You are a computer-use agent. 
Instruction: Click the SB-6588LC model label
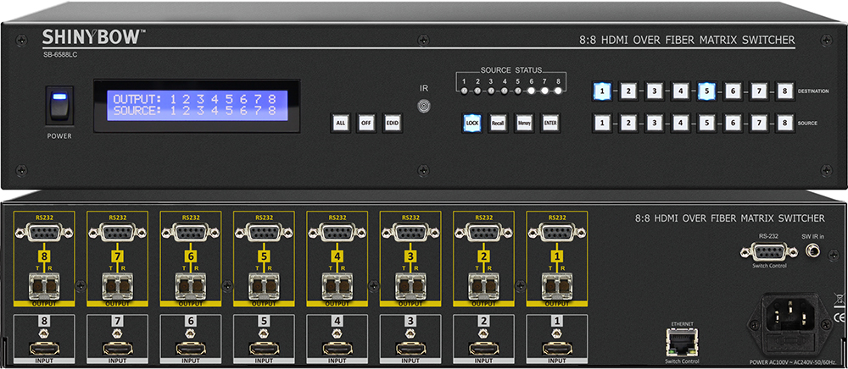(x=60, y=54)
